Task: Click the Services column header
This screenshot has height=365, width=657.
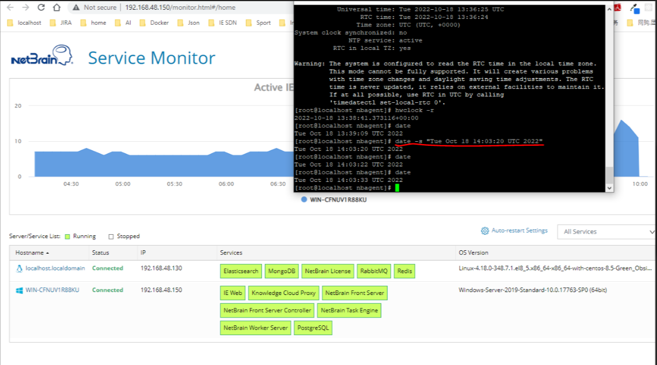Action: pos(231,253)
